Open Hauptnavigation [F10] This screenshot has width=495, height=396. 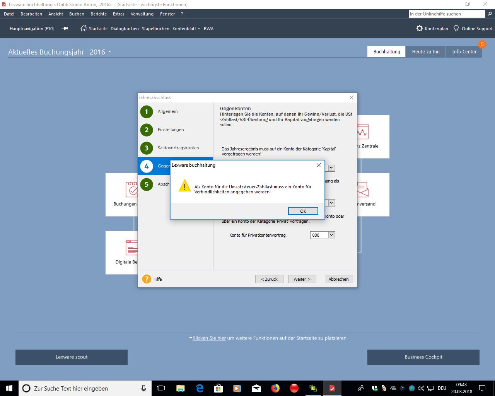tap(32, 29)
